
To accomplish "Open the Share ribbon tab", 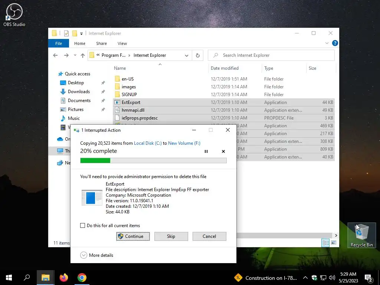I will 101,43.
